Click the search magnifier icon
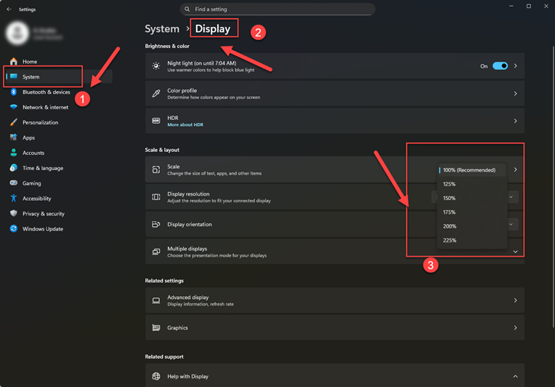 187,9
